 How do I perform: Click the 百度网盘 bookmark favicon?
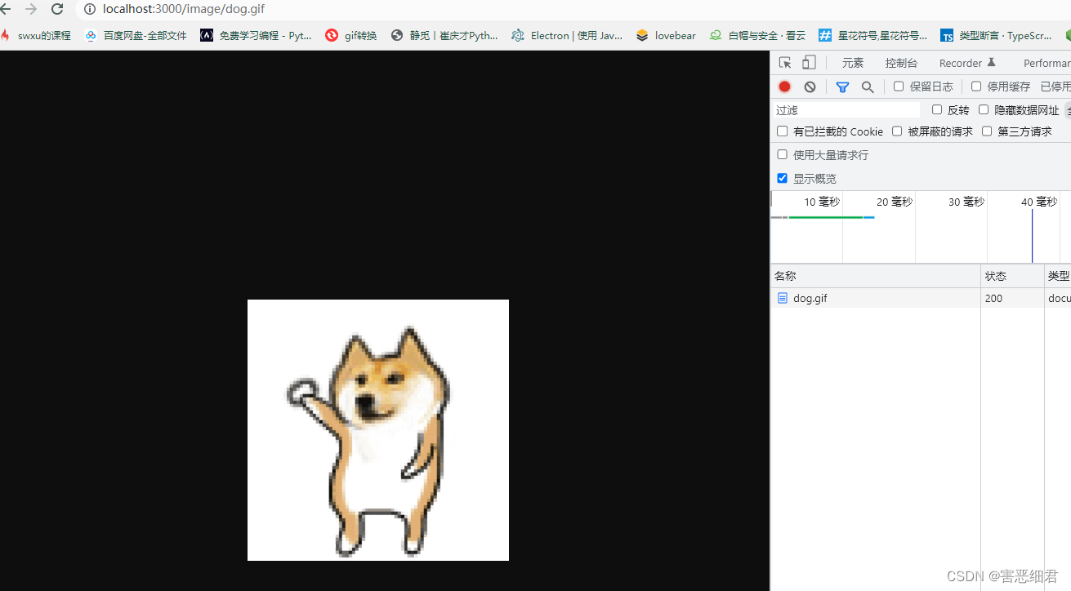point(91,36)
